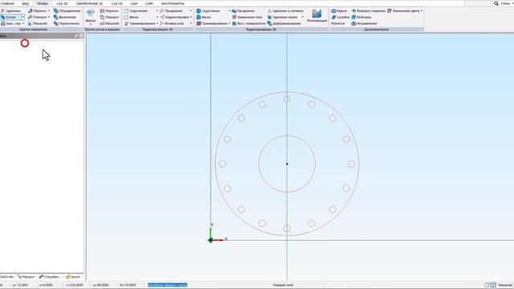Viewport: 514px width, 289px height.
Task: Select Поворот in nodes and vertices group
Action: 109,17
